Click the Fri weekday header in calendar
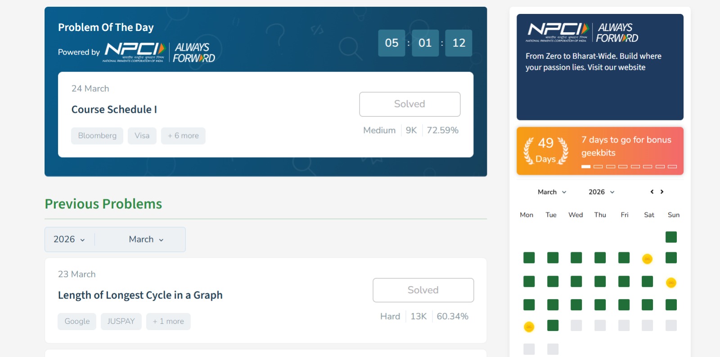This screenshot has height=357, width=720. point(625,215)
